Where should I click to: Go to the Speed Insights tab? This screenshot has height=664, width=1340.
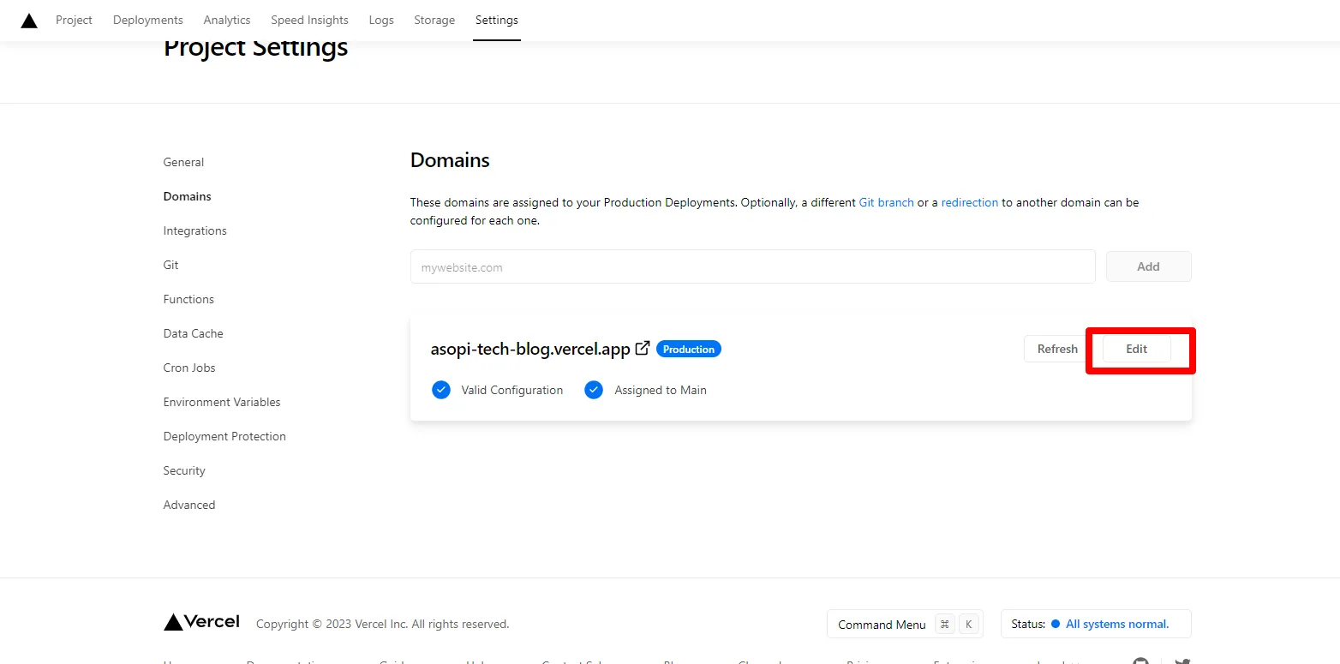point(309,20)
